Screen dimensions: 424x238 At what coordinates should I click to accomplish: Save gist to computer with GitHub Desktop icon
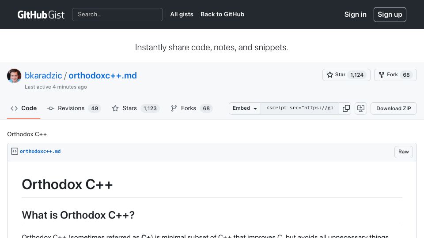pos(361,108)
